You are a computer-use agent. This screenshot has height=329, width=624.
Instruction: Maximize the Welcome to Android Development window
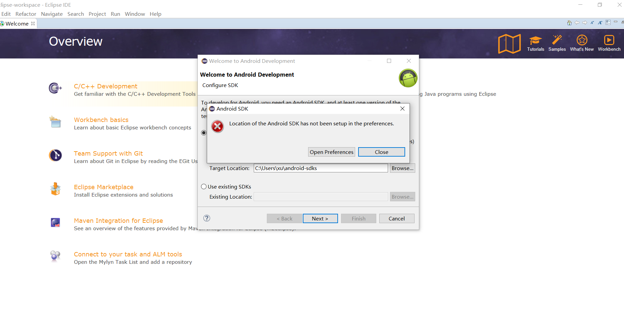(389, 61)
